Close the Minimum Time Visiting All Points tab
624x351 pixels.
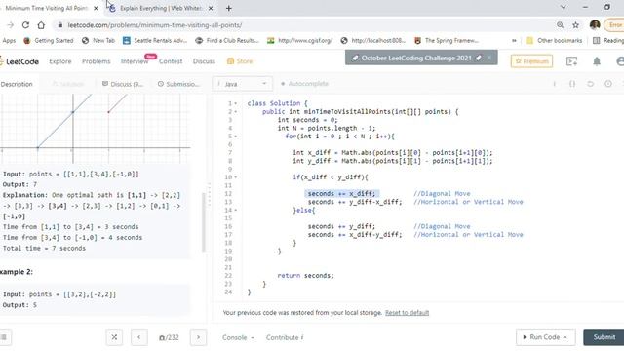[x=96, y=8]
